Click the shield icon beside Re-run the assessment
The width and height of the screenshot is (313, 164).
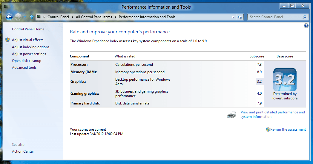[x=268, y=129]
